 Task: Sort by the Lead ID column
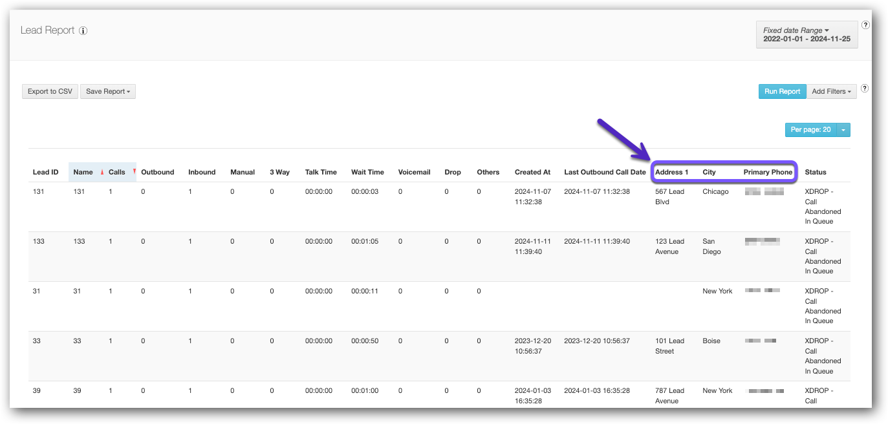45,172
